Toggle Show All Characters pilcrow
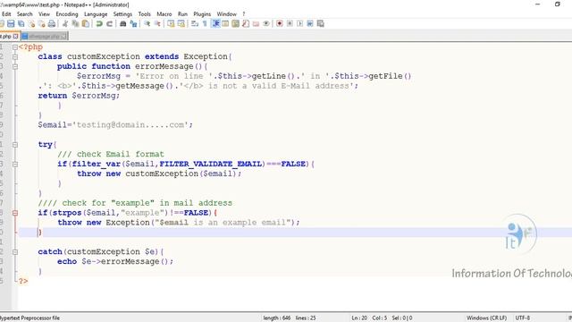 [205, 24]
